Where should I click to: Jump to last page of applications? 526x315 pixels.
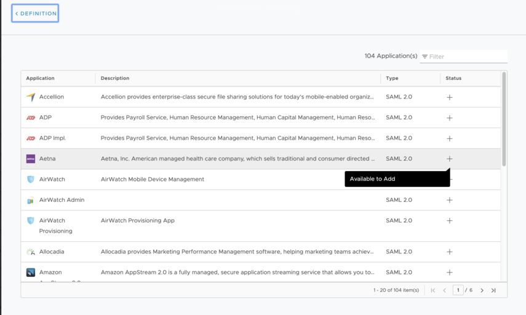493,290
